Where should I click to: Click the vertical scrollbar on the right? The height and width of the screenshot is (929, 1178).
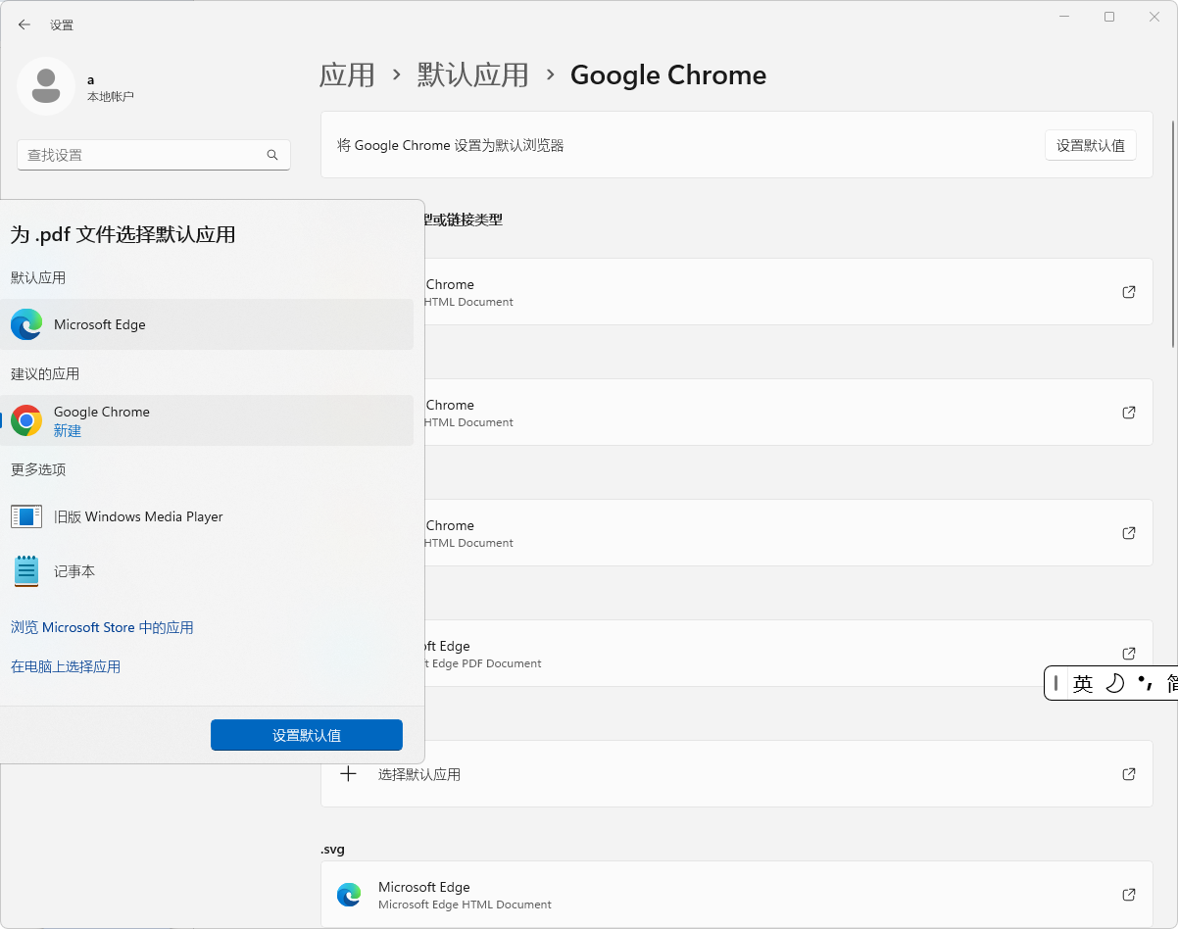point(1174,233)
